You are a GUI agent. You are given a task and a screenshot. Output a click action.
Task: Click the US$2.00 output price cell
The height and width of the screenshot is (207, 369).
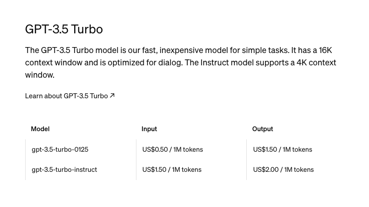click(283, 170)
